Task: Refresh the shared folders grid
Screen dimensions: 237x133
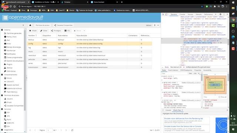Action: click(72, 130)
